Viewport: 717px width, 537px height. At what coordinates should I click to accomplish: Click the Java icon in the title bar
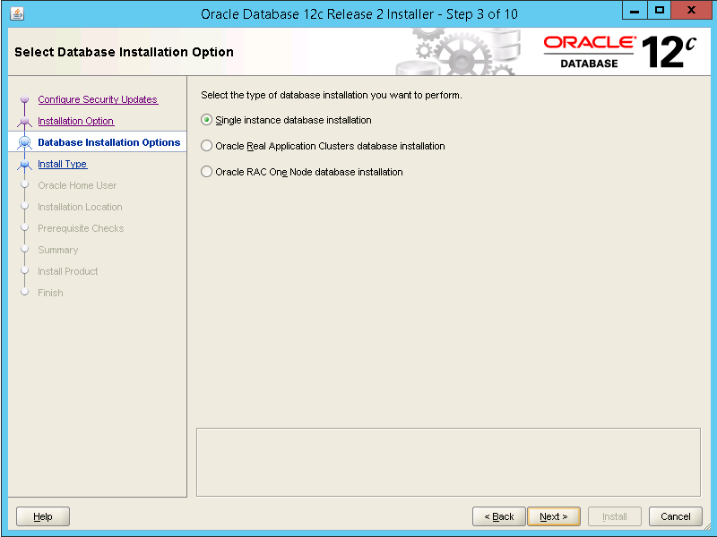coord(17,13)
